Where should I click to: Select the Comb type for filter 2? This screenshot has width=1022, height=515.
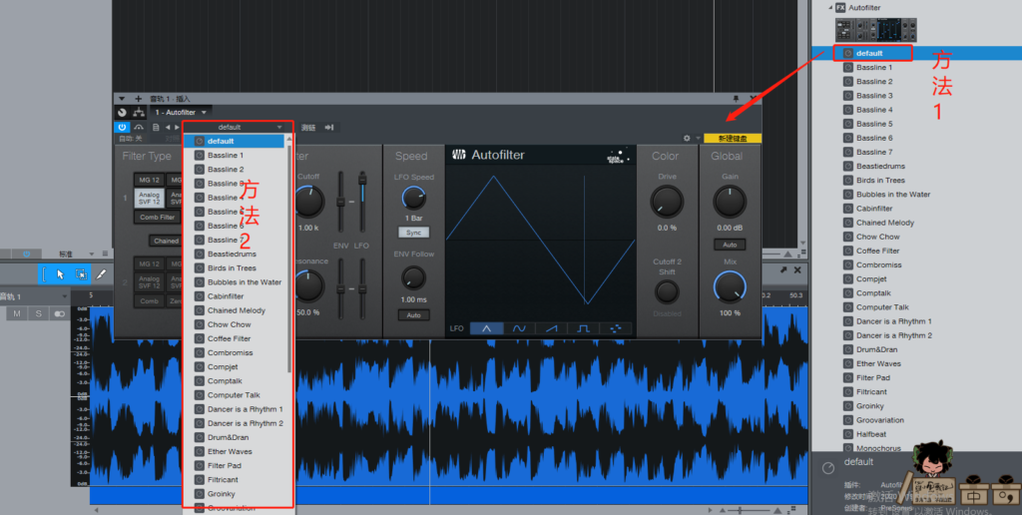[149, 301]
